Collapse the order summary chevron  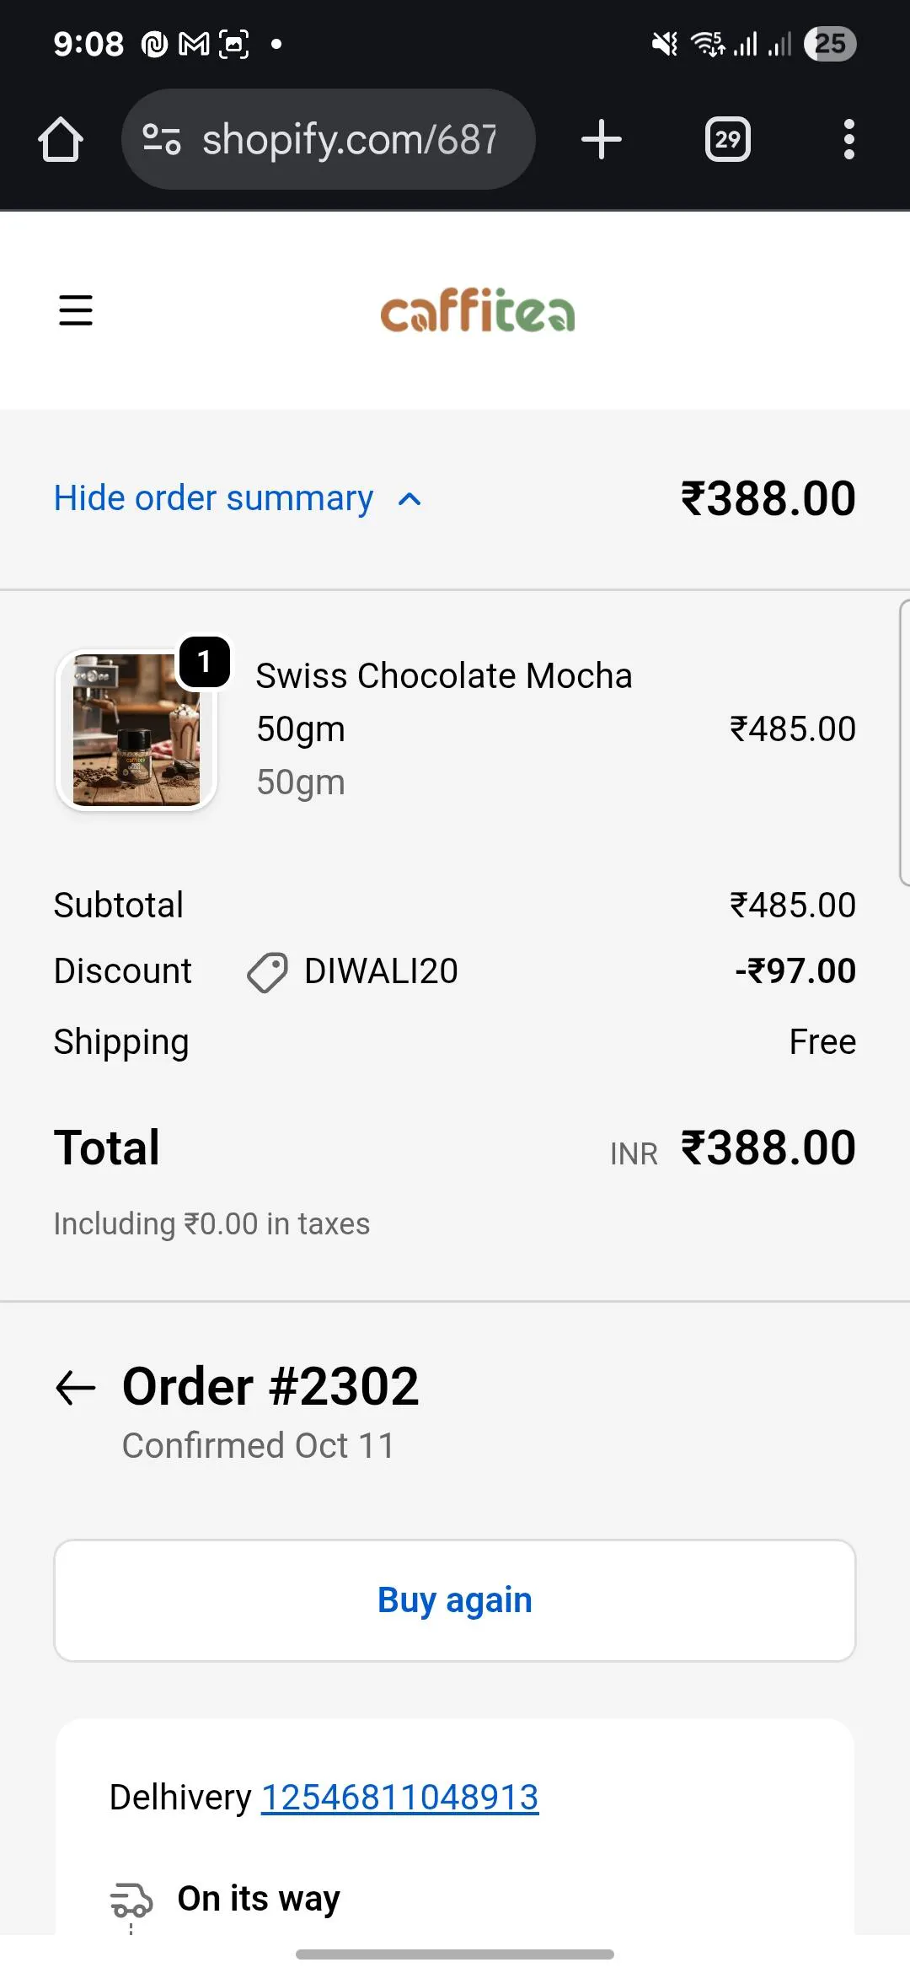point(409,500)
